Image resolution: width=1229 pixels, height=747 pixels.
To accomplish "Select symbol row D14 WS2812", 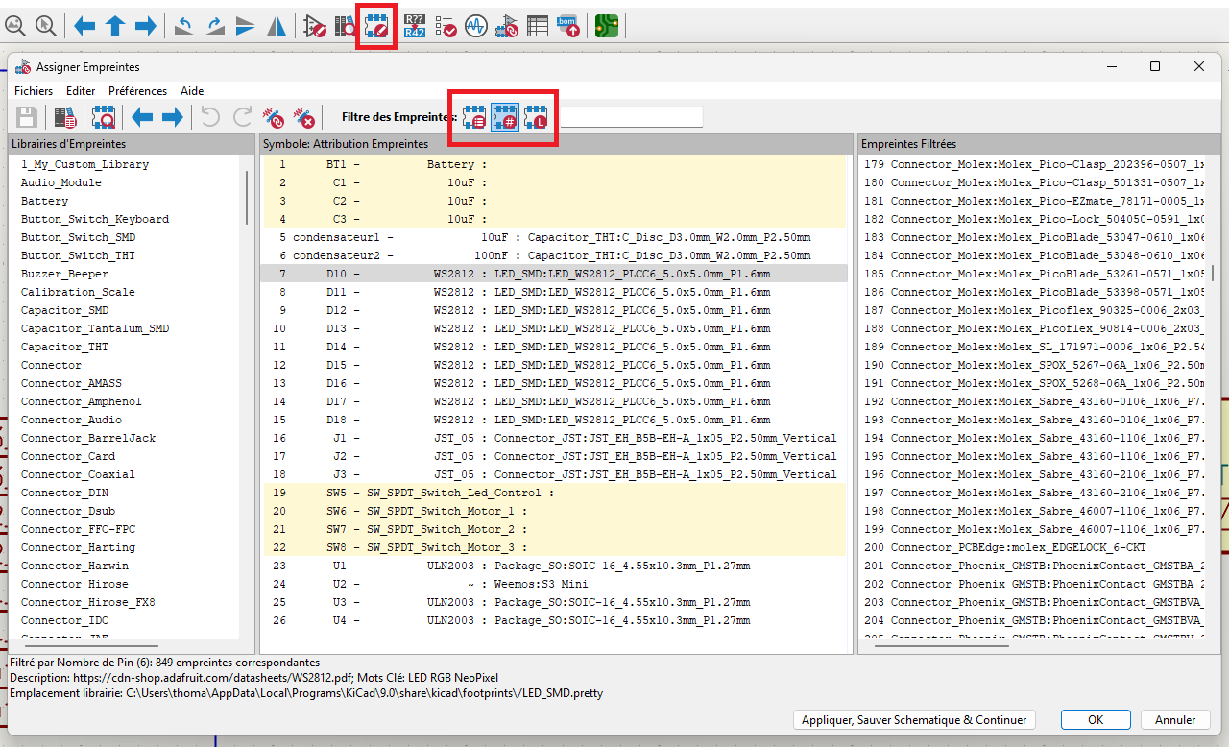I will point(556,347).
